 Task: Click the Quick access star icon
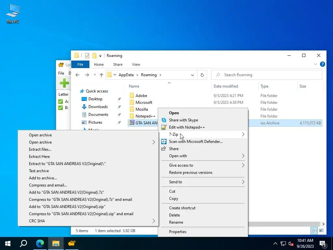click(x=82, y=91)
